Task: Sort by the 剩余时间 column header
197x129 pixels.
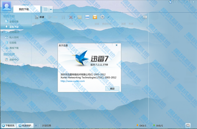Action: point(107,24)
